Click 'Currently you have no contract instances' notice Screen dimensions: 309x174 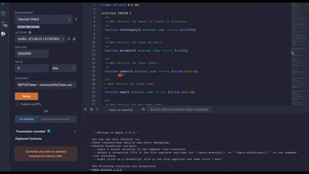coord(46,154)
